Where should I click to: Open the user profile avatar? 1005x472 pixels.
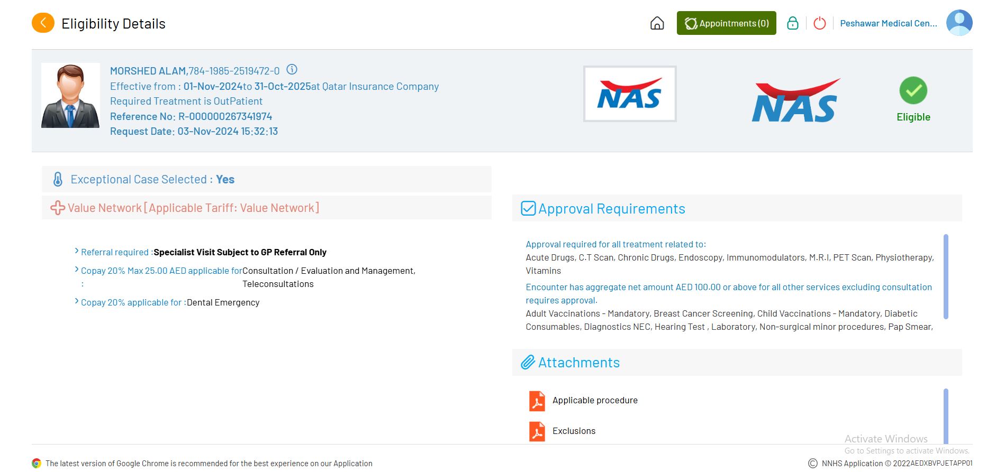point(959,23)
